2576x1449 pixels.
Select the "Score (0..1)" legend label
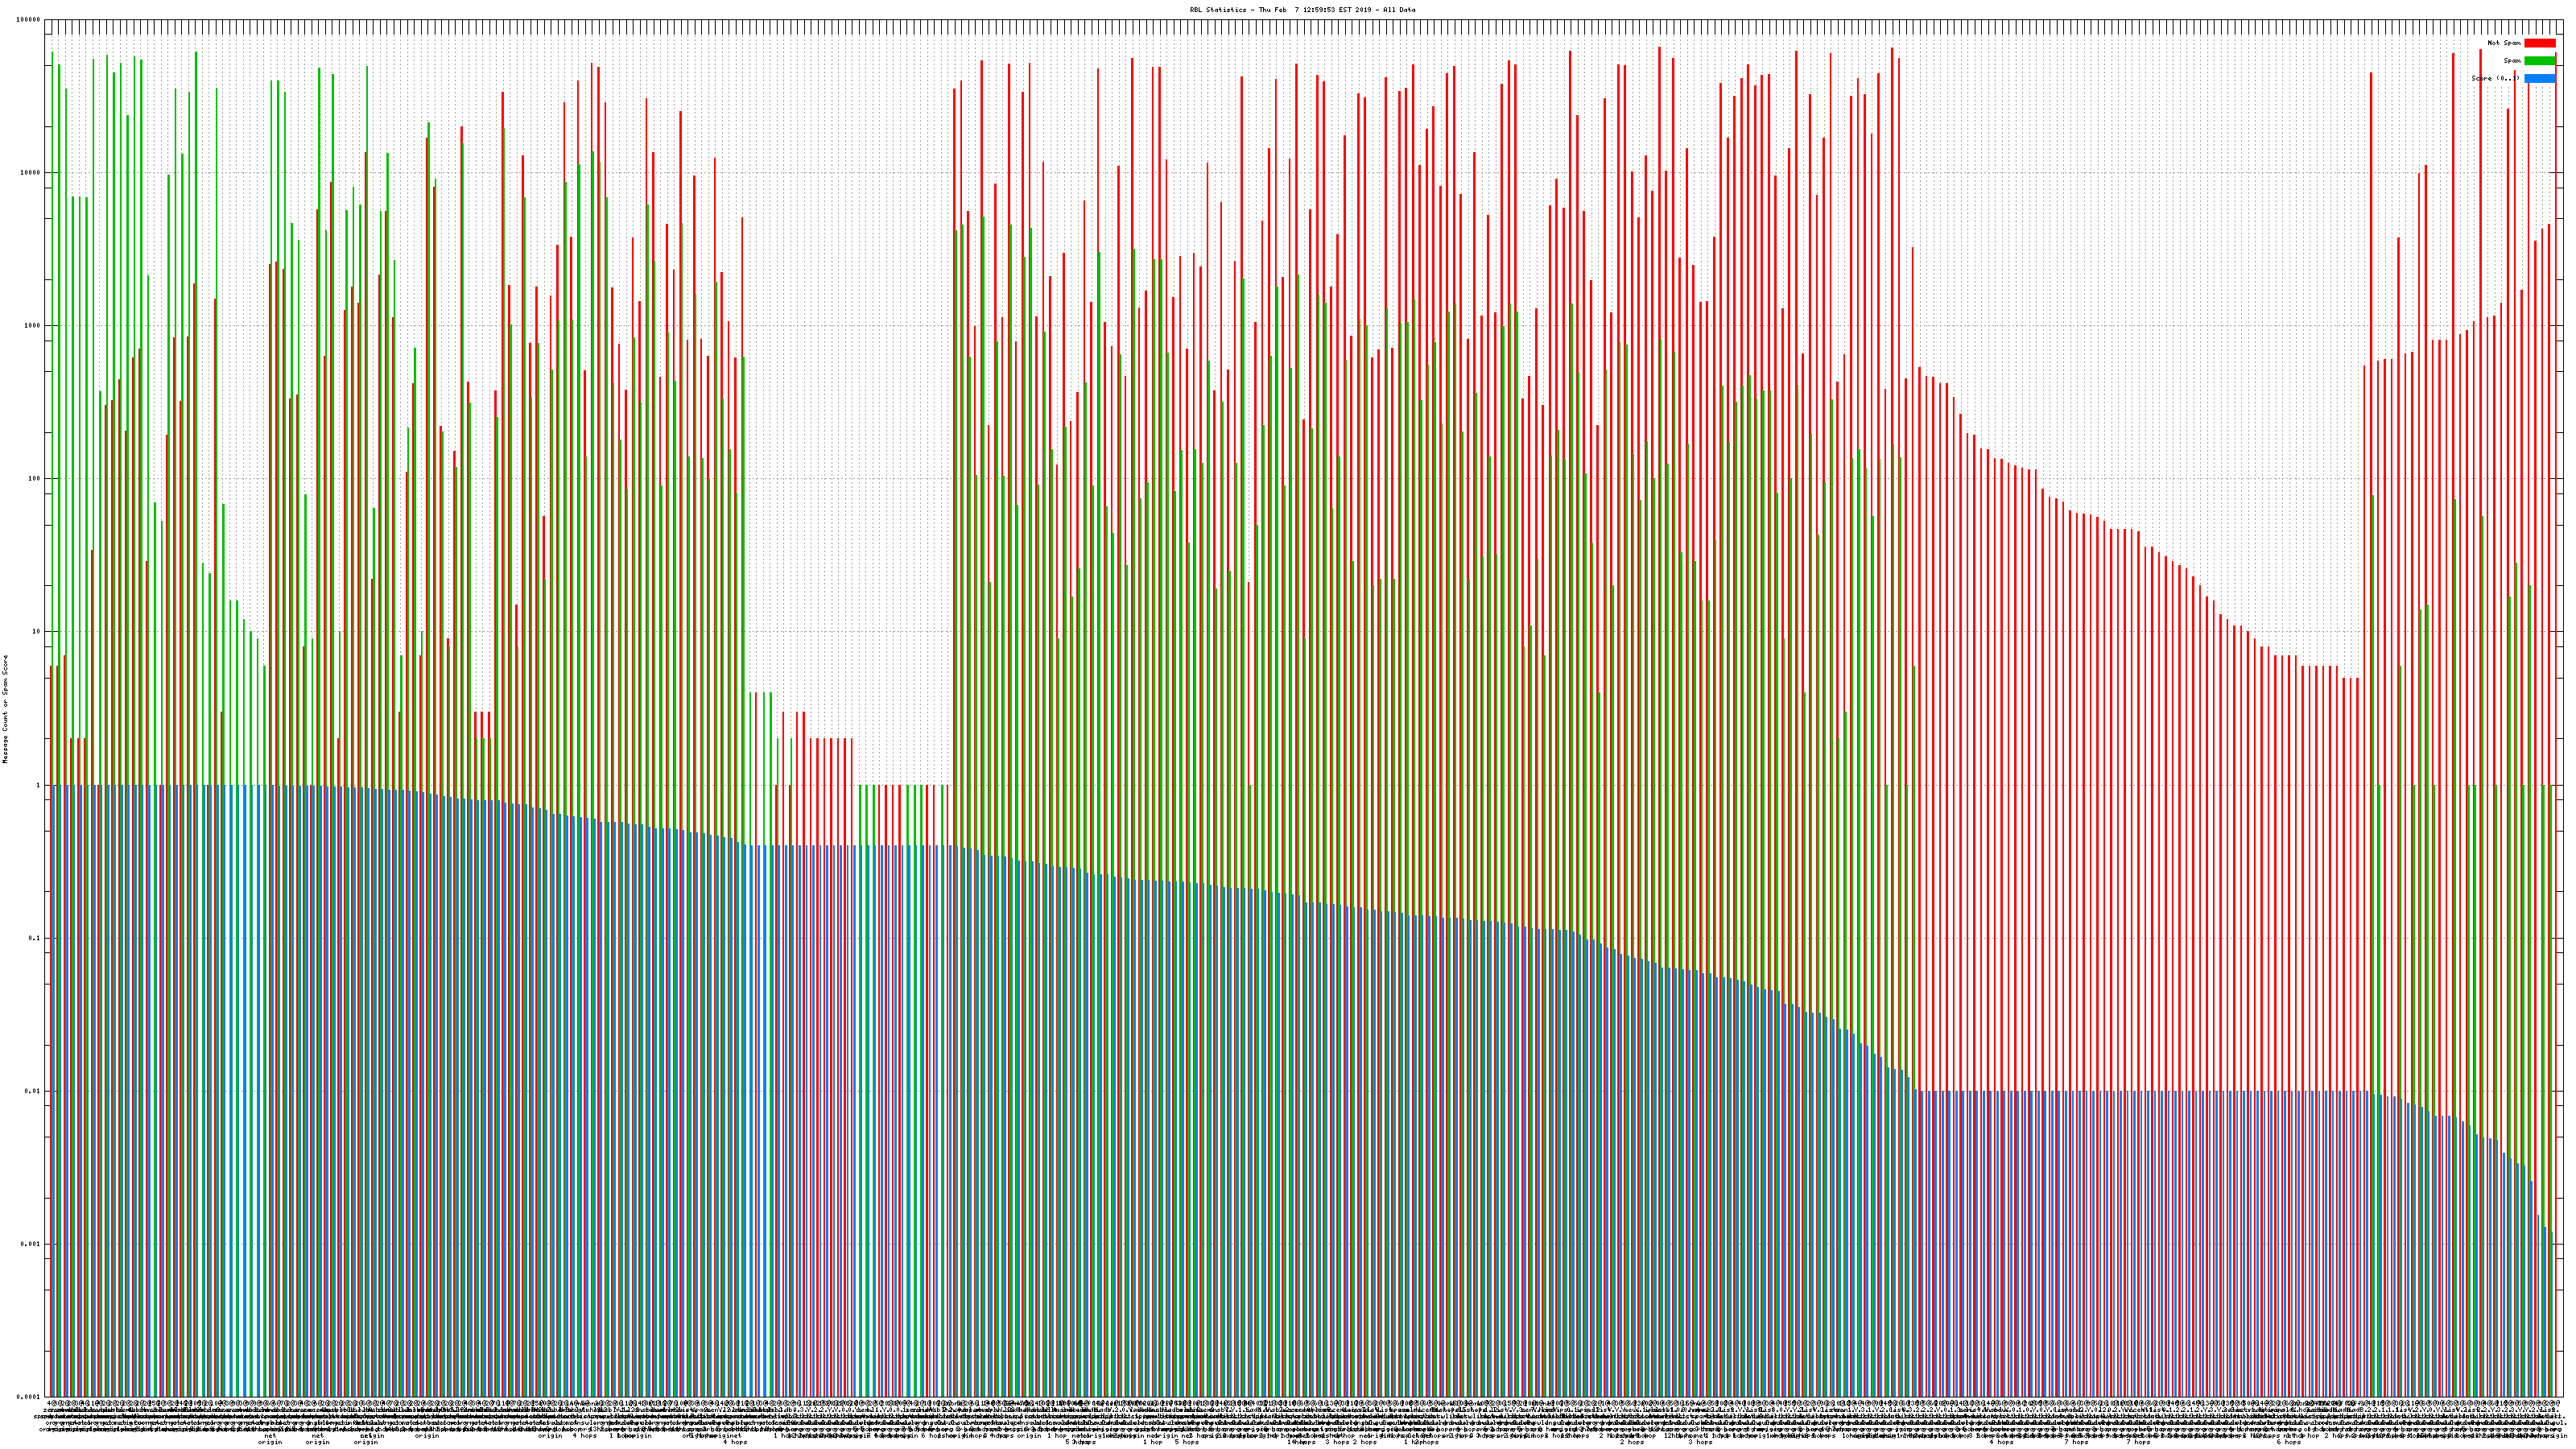pyautogui.click(x=2495, y=78)
